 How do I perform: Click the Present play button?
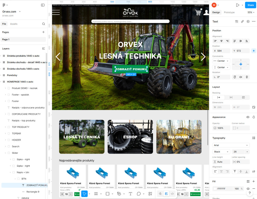click(x=237, y=5)
